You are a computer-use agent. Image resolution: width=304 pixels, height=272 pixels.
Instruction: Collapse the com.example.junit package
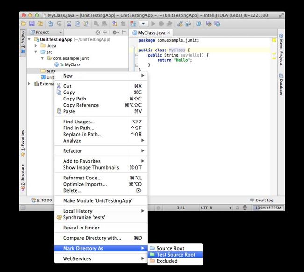43,58
